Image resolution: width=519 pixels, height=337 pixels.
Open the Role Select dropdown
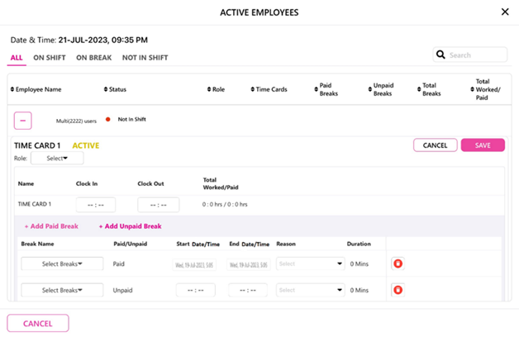(x=57, y=158)
